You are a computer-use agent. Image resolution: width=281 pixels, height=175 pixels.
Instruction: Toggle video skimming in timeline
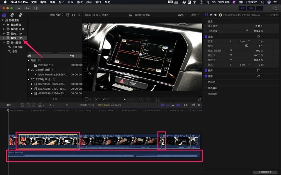(x=162, y=105)
